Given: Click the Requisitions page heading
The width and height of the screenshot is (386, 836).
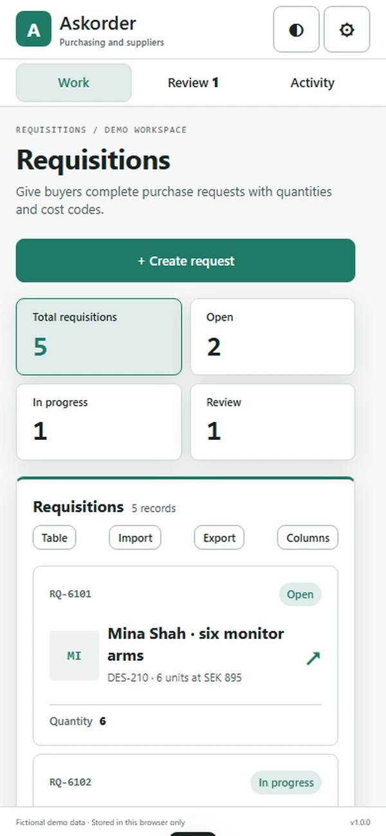Looking at the screenshot, I should [93, 160].
